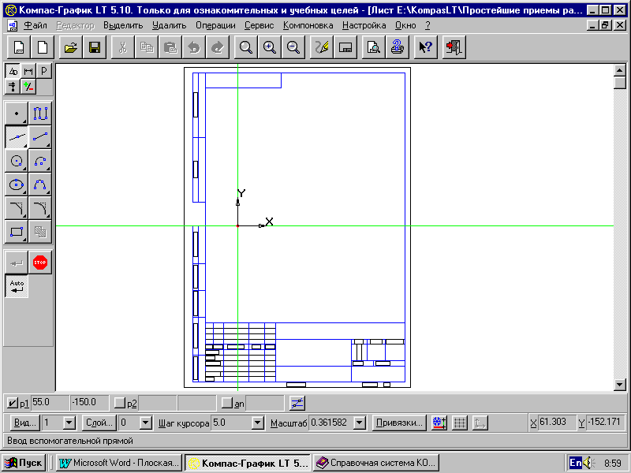Paste from the clipboard
The image size is (631, 473).
click(x=170, y=47)
